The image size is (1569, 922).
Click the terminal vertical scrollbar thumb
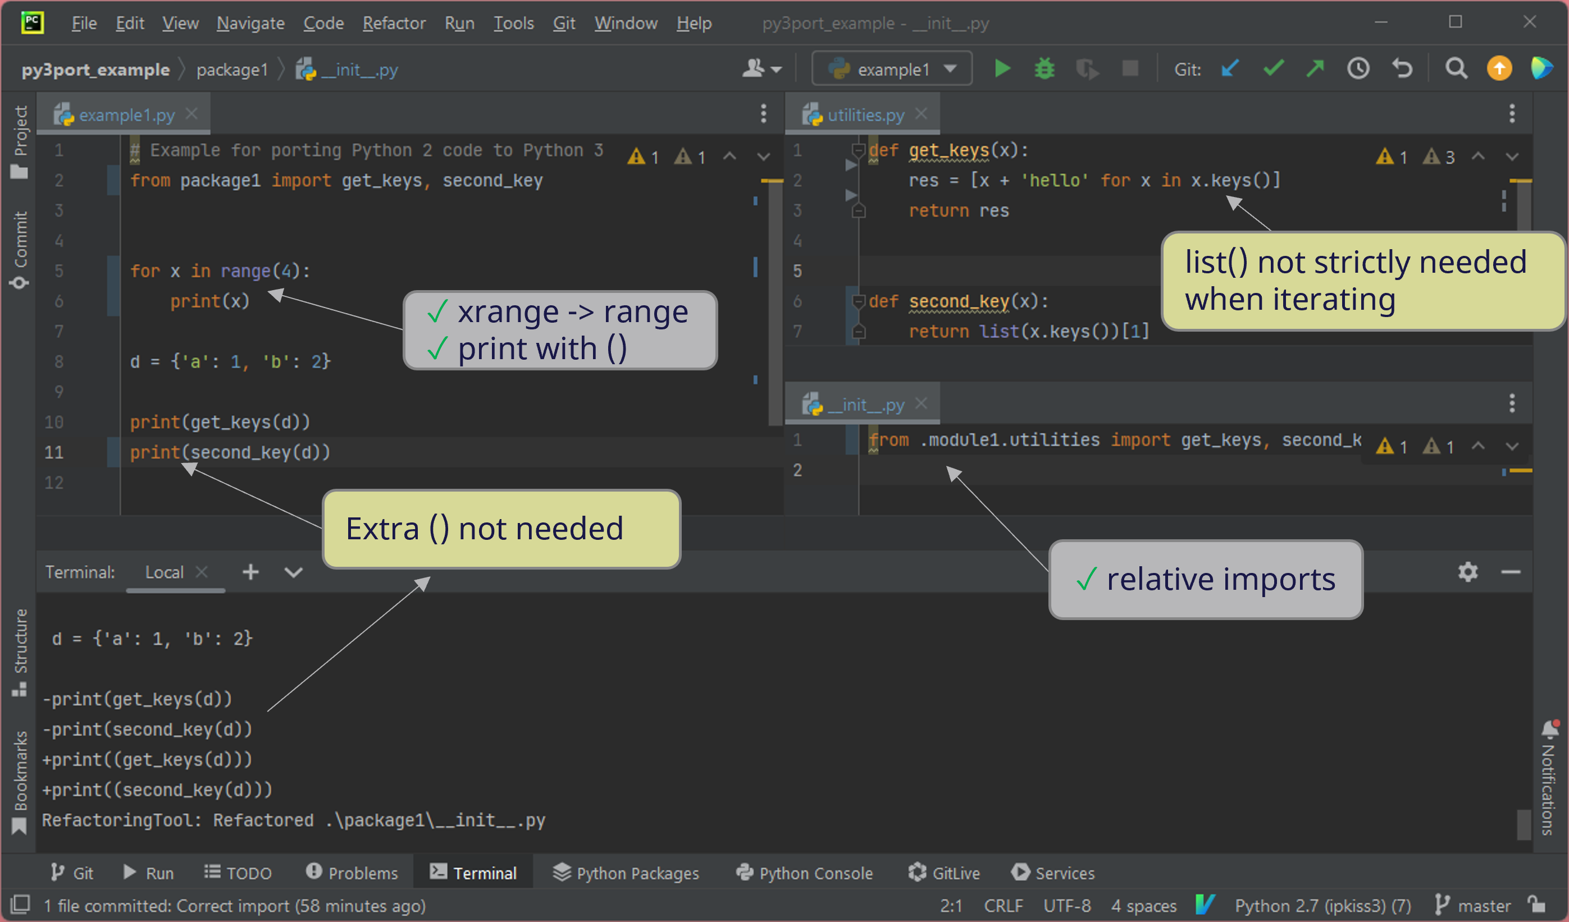[1524, 824]
